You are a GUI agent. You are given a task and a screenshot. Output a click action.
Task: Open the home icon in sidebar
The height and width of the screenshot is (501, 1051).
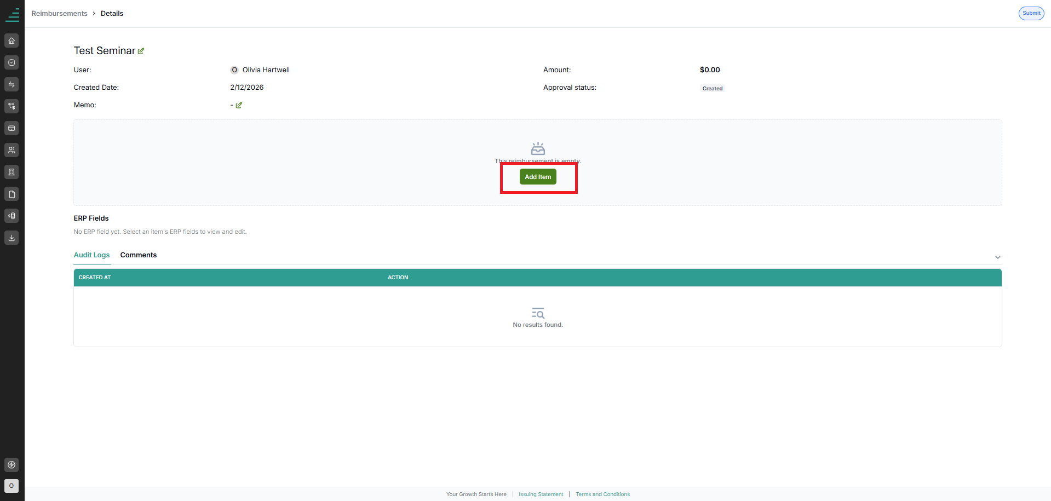tap(12, 41)
